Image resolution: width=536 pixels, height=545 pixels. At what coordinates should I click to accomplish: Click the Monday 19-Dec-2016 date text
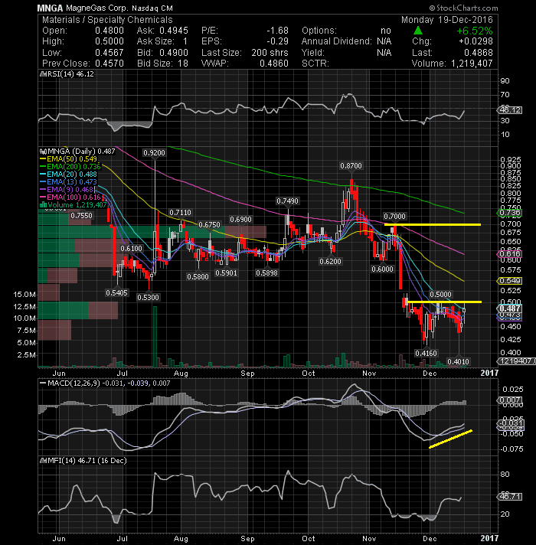coord(447,20)
